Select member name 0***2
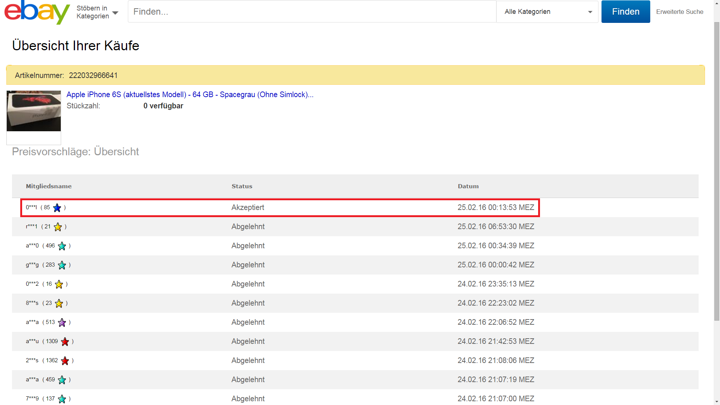Screen dimensions: 720x405 pyautogui.click(x=32, y=284)
